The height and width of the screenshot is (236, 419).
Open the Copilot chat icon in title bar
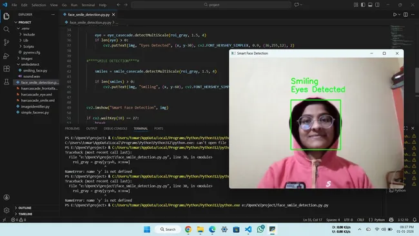tap(297, 5)
